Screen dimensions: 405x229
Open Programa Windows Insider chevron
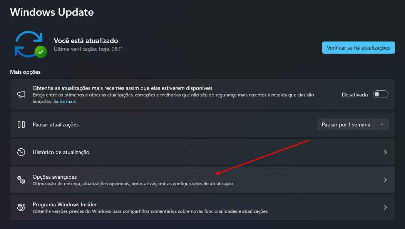click(x=385, y=207)
